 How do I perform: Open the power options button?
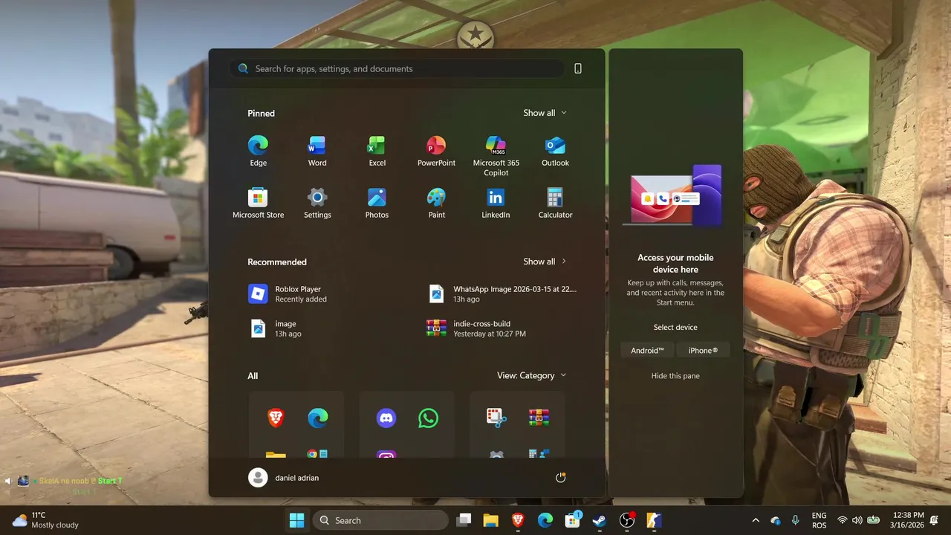point(560,478)
